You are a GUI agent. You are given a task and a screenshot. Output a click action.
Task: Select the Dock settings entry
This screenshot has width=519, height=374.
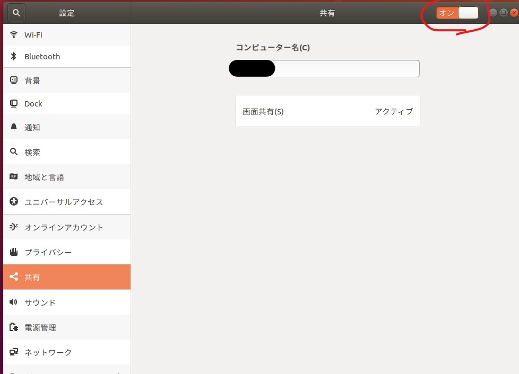pyautogui.click(x=67, y=104)
